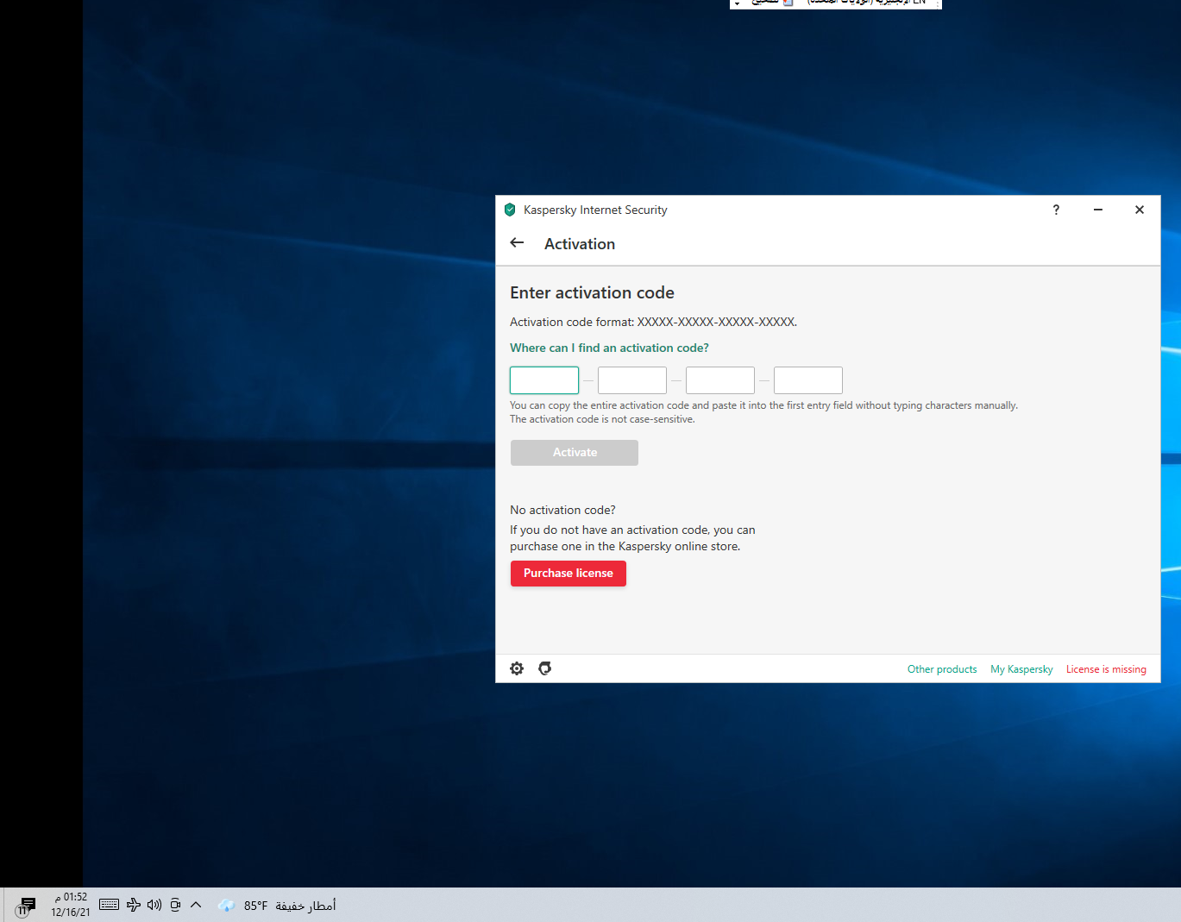
Task: Minimize the Kaspersky Internet Security window
Action: click(x=1098, y=210)
